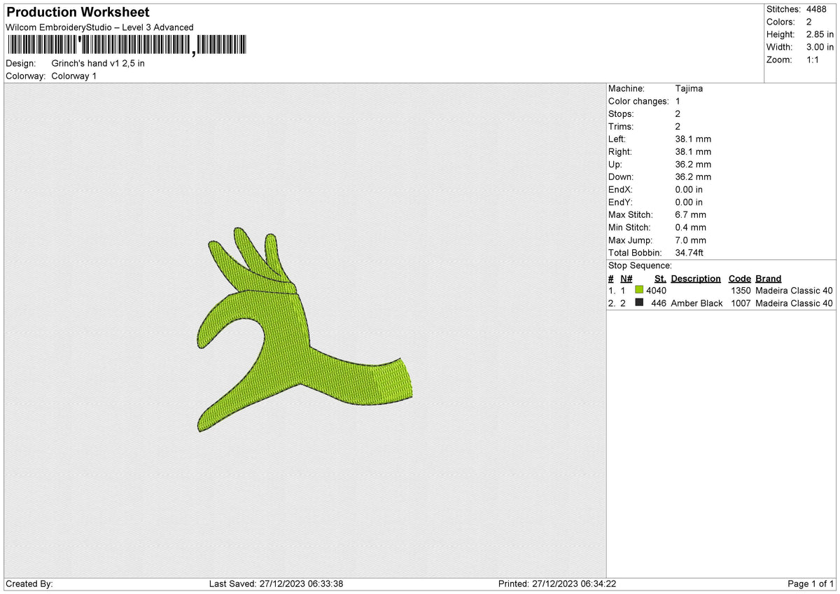Click the 'Last Saved: 27/12/2023 06:33:38' text
Viewport: 840px width, 594px height.
(x=276, y=583)
